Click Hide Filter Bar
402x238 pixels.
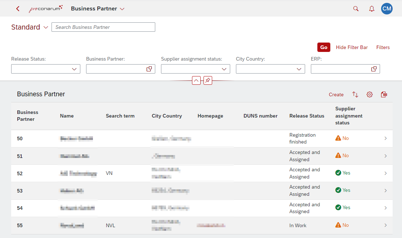coord(352,47)
